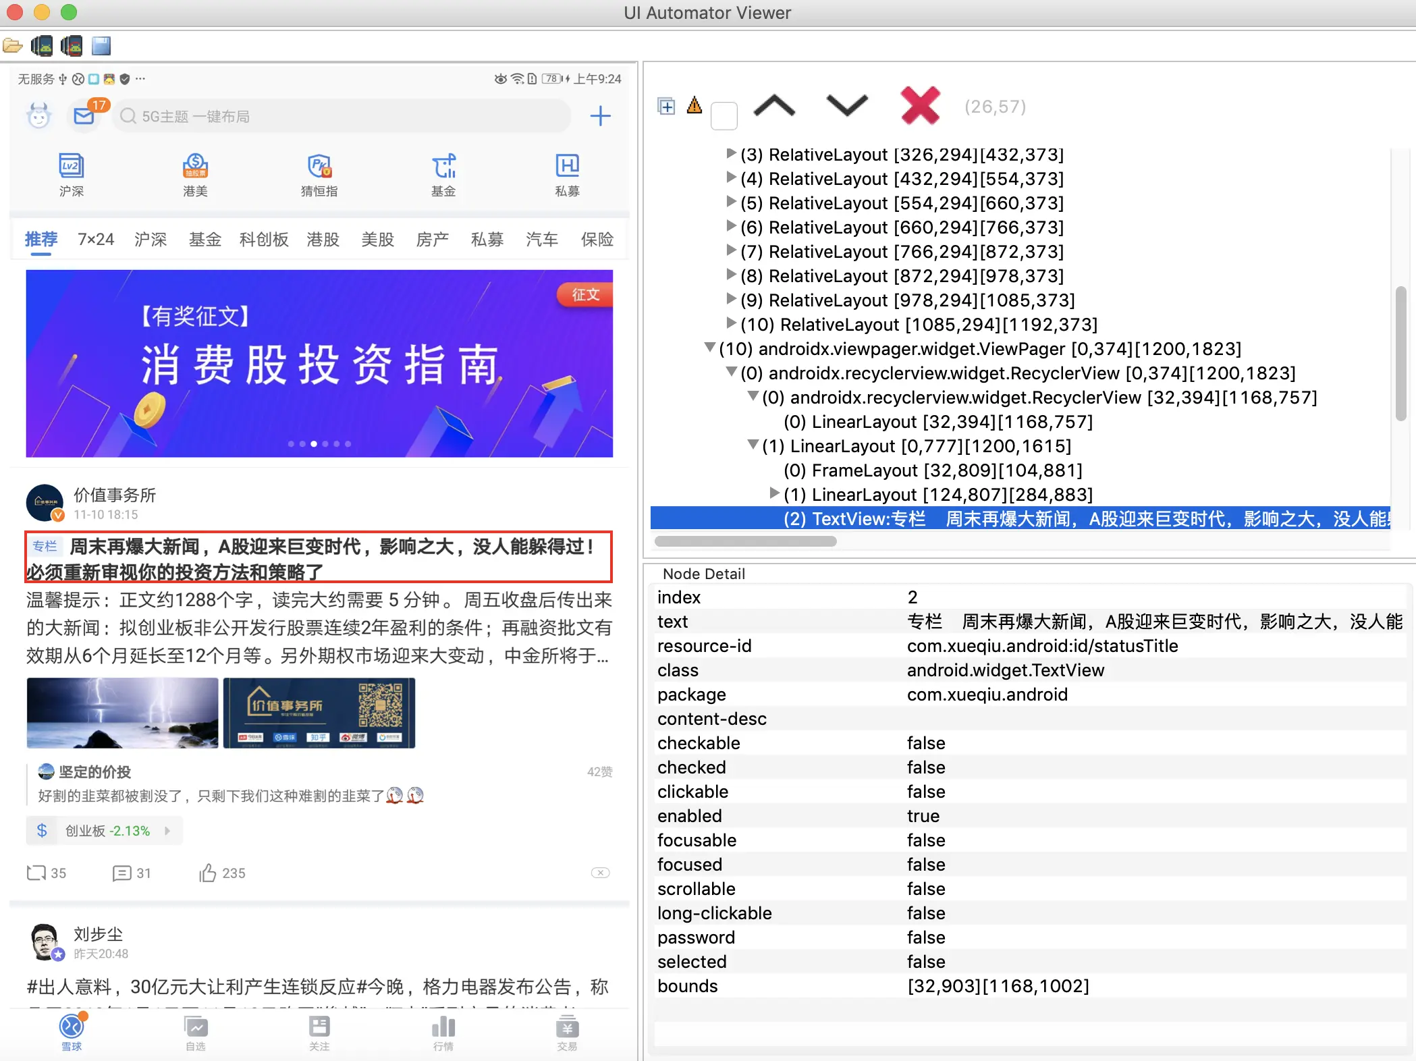Click the + button beside the search bar

click(600, 115)
